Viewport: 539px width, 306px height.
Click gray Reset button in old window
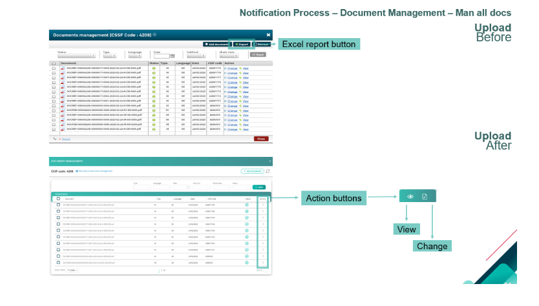[x=258, y=55]
